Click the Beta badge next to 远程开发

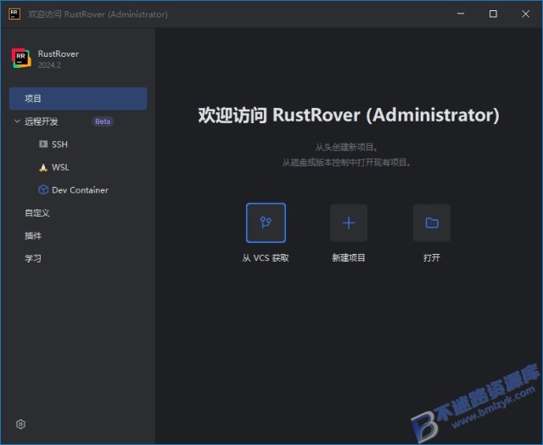point(103,121)
